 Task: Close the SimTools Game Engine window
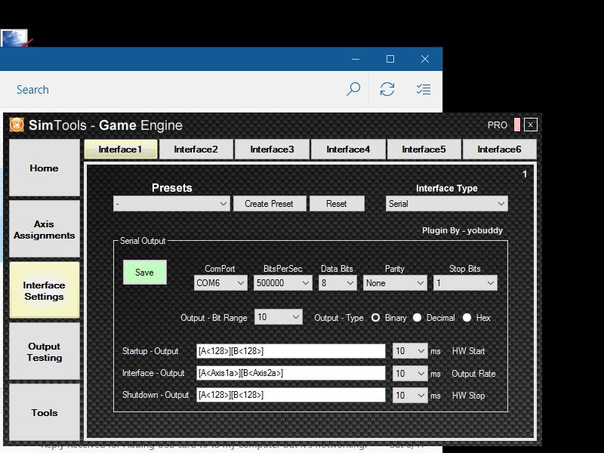531,125
